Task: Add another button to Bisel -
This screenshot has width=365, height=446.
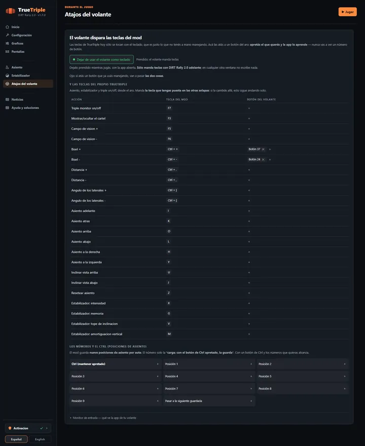Action: (270, 160)
